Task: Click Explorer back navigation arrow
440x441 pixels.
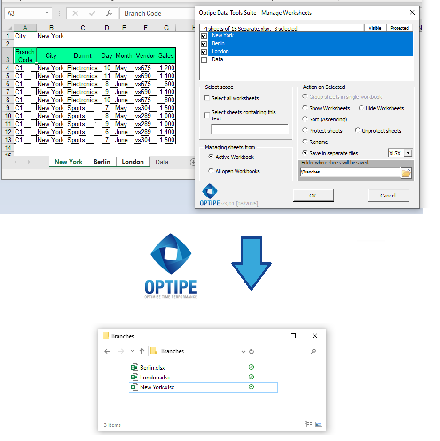Action: pos(107,351)
